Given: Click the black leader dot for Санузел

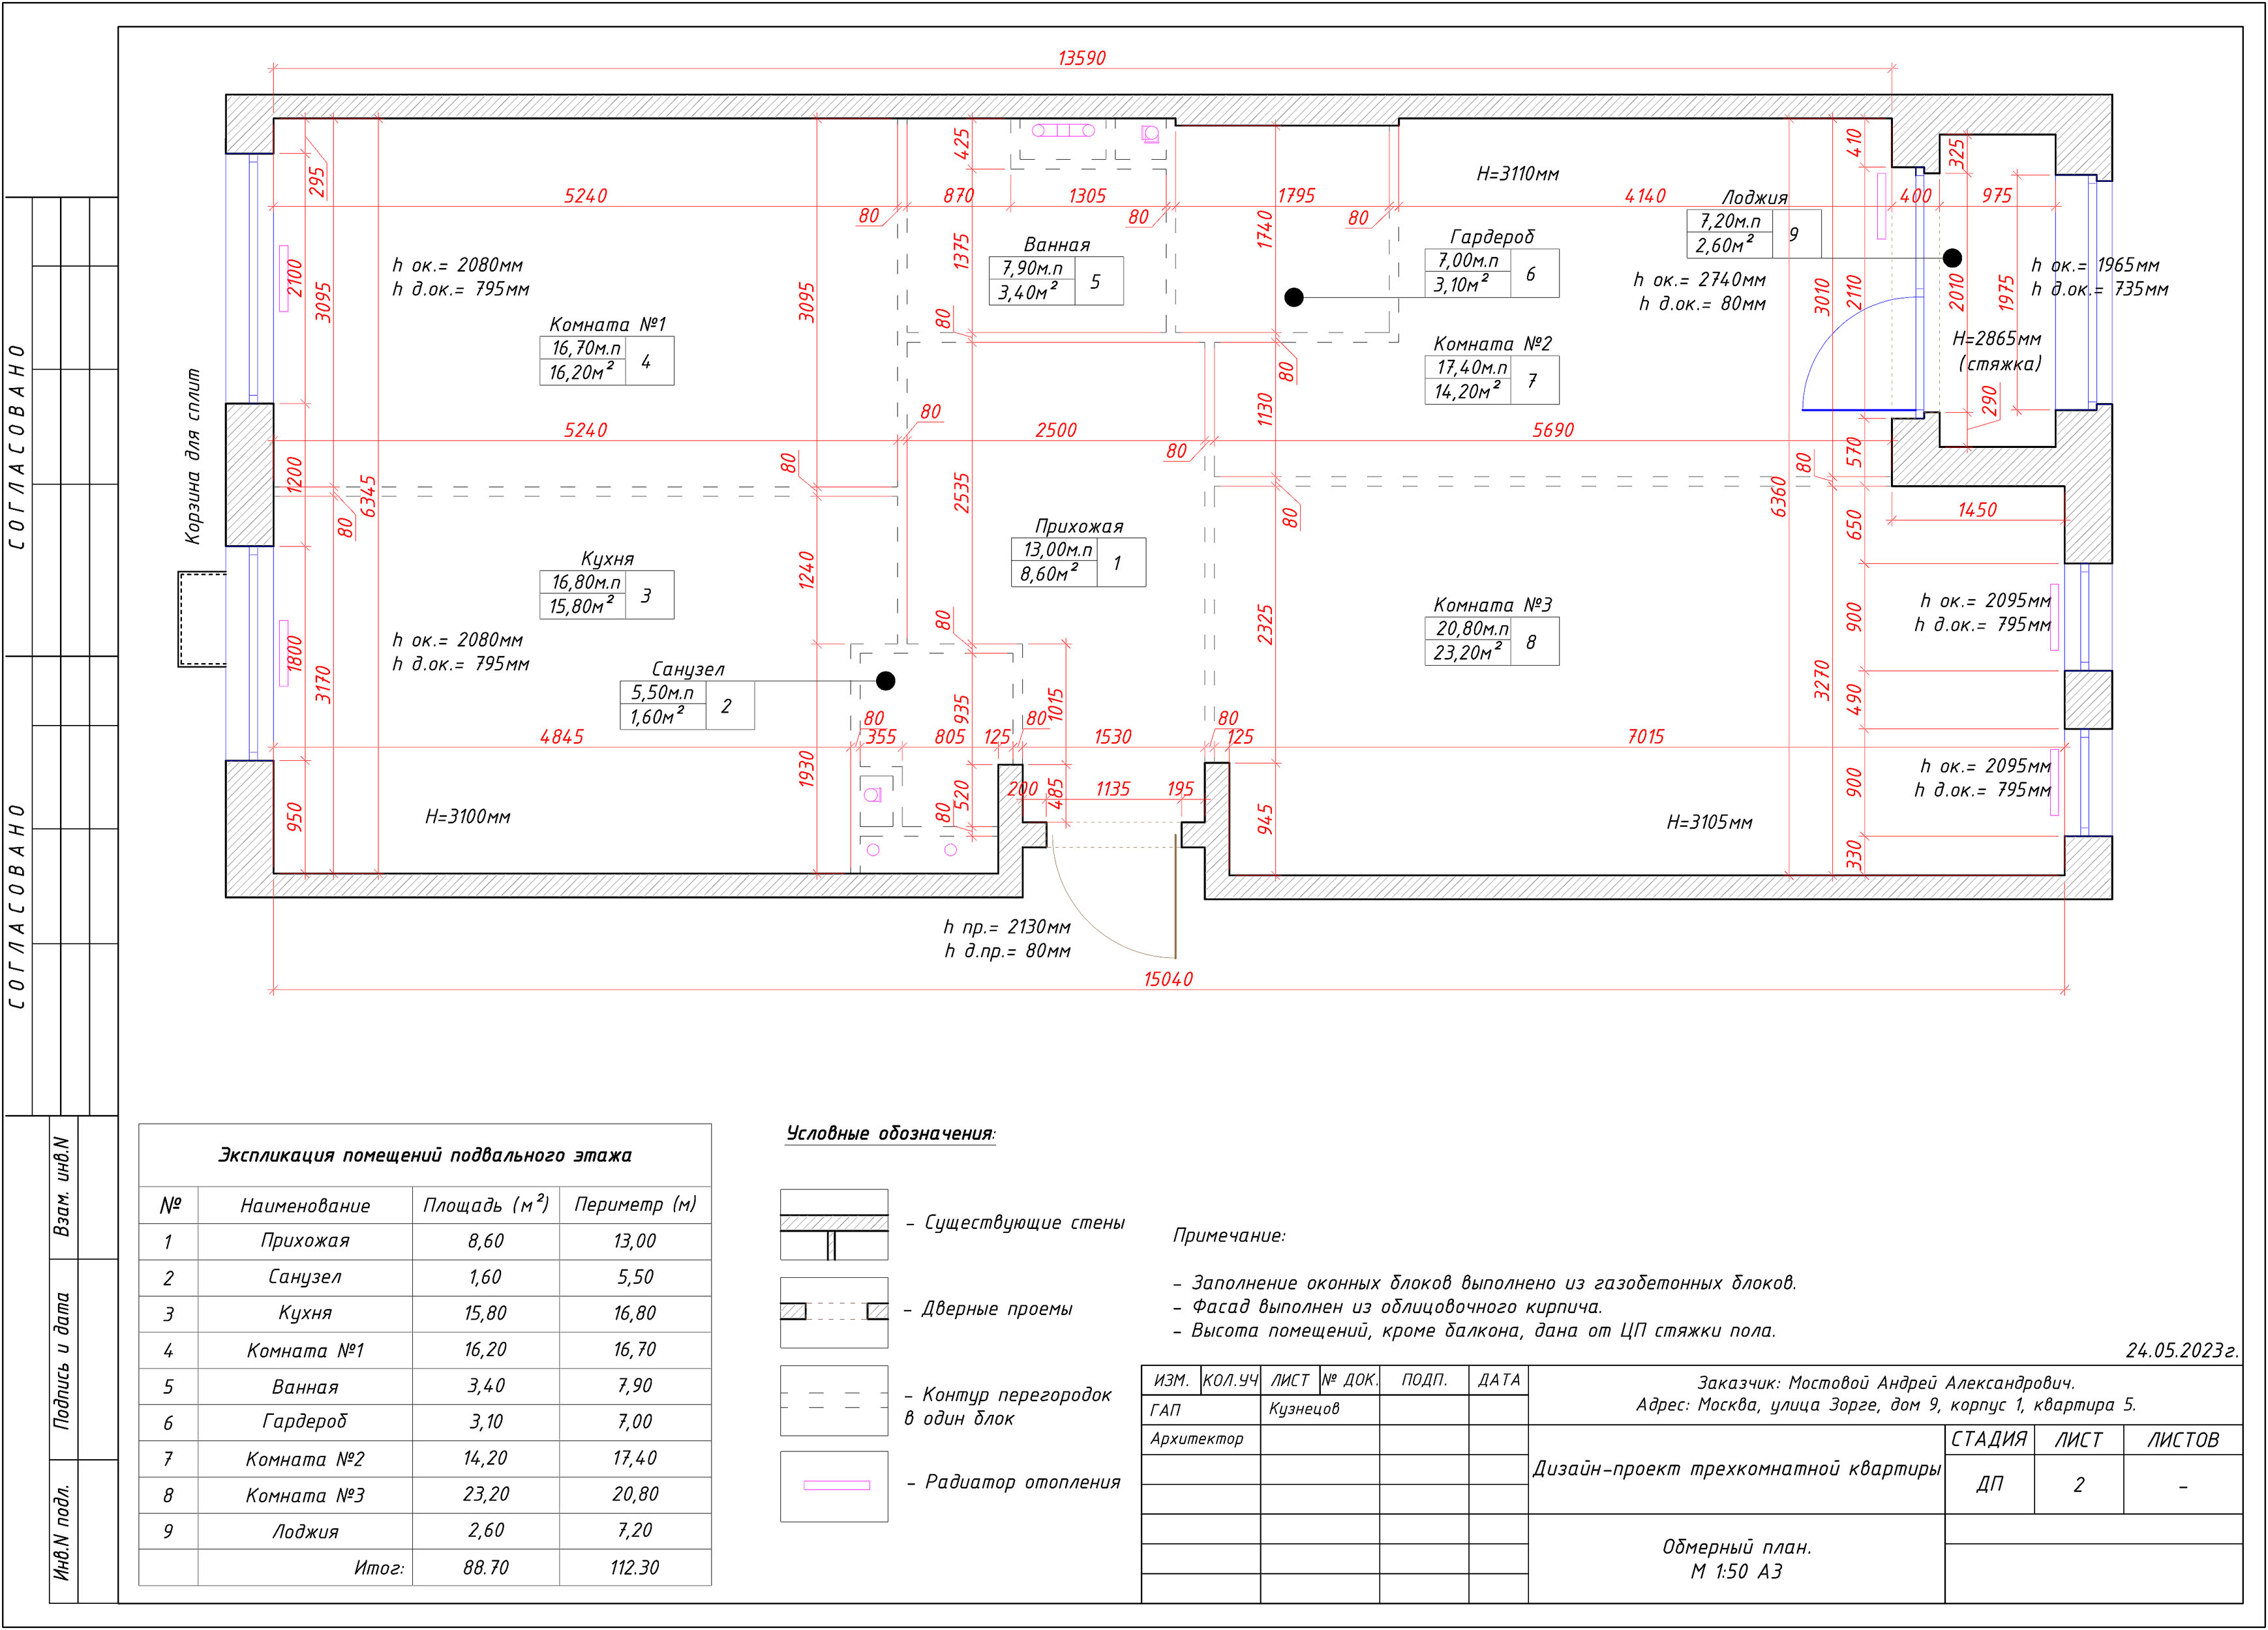Looking at the screenshot, I should (x=885, y=681).
